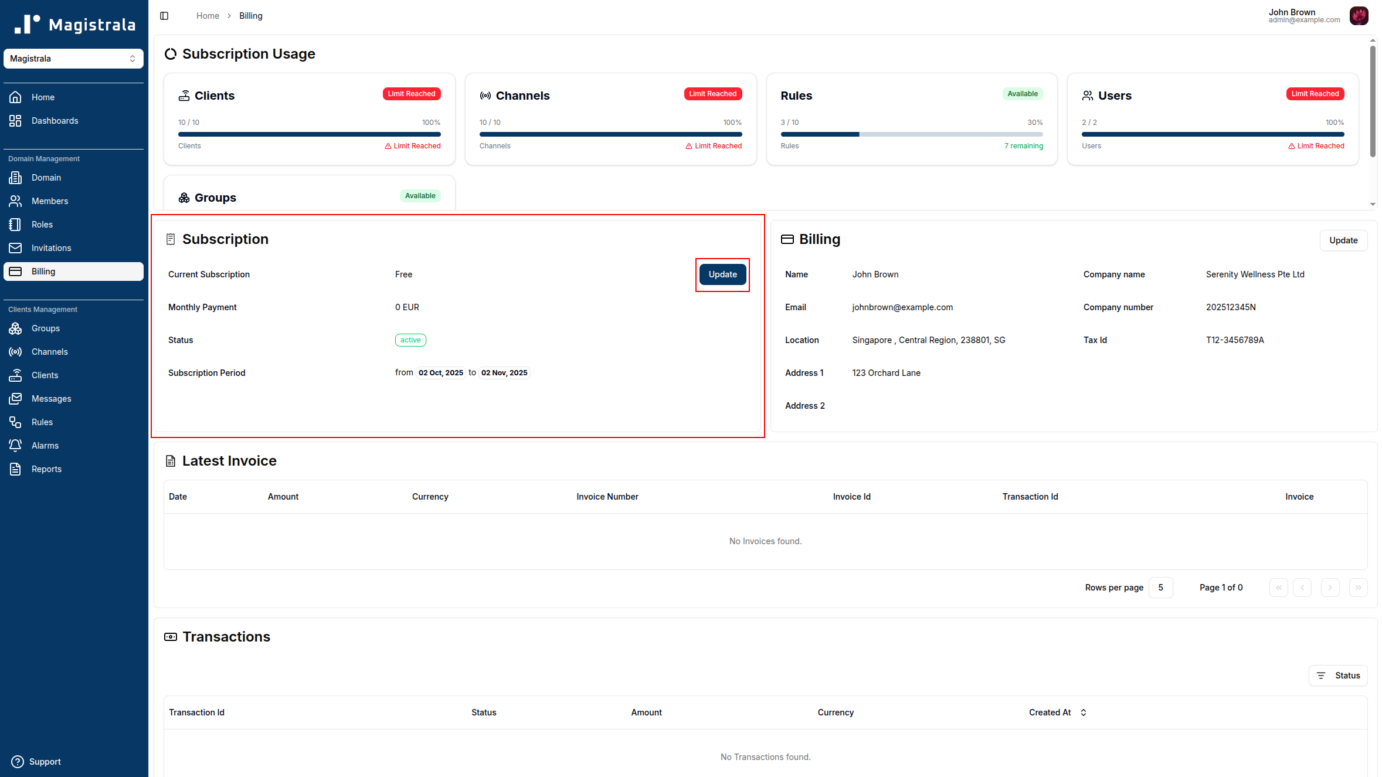The image size is (1382, 777).
Task: Open Channels using the broadcast icon
Action: (x=16, y=352)
